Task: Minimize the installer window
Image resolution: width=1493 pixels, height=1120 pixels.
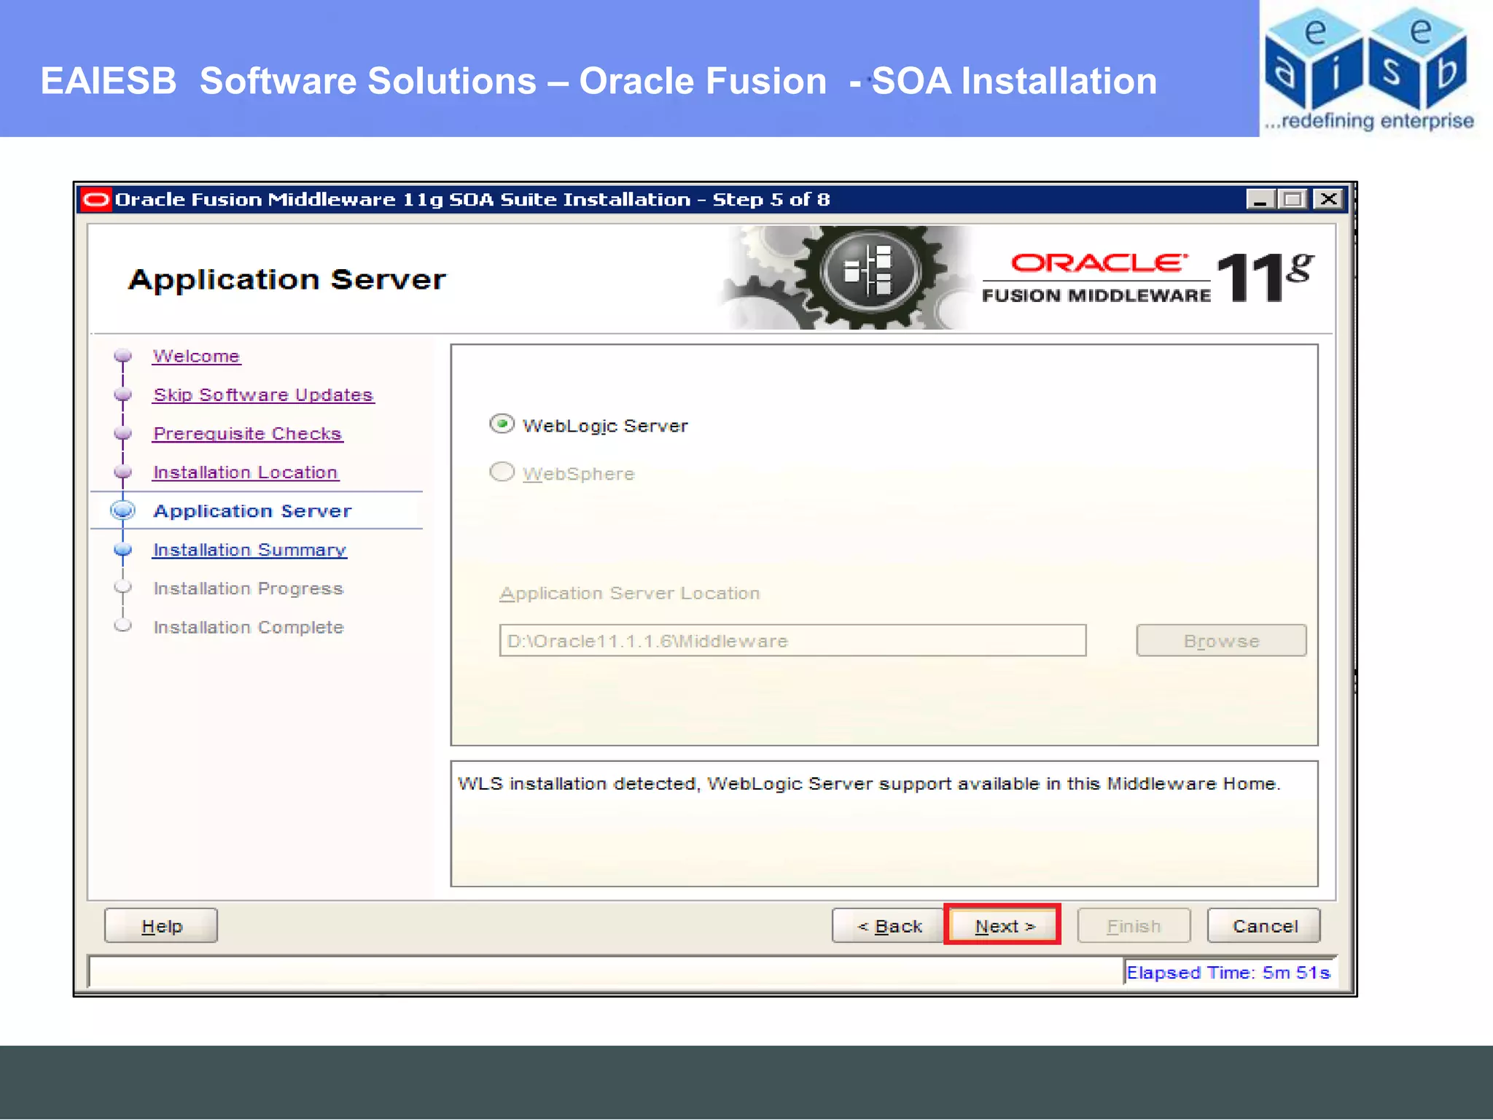Action: click(x=1260, y=199)
